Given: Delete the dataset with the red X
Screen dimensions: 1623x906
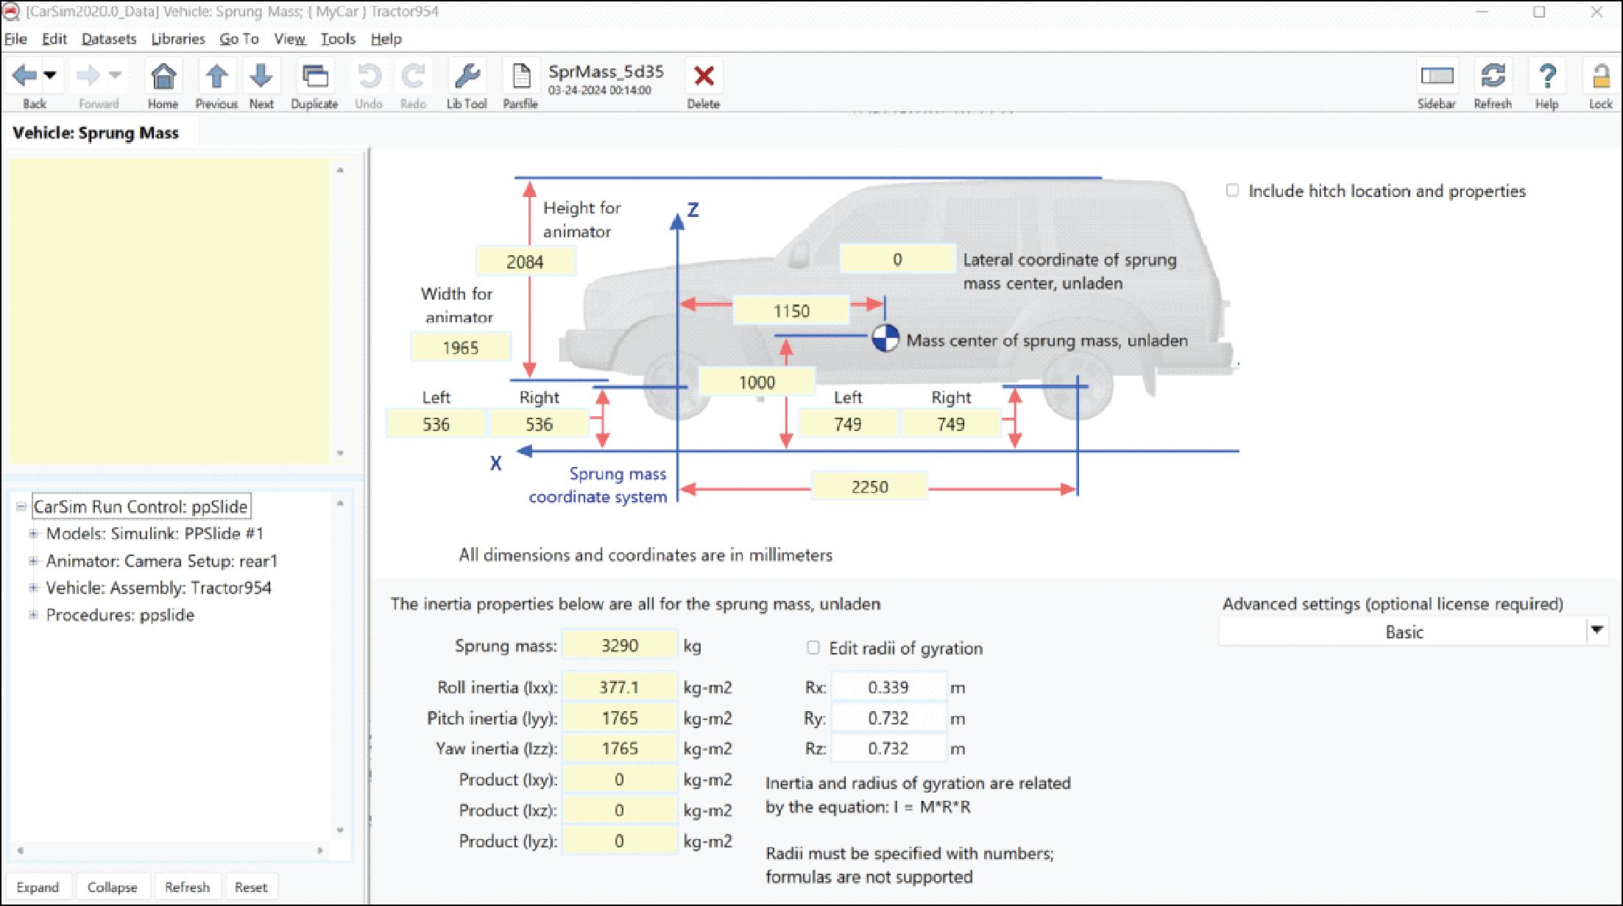Looking at the screenshot, I should point(704,76).
